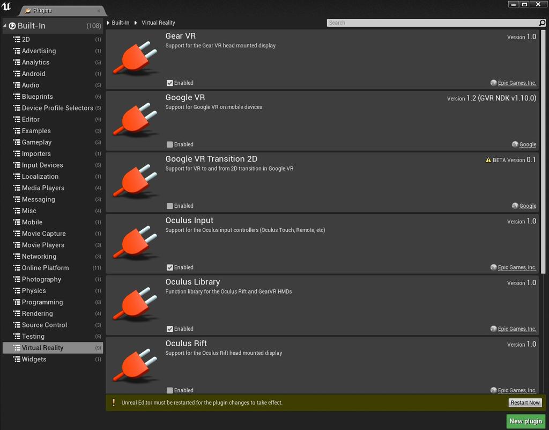
Task: Uncheck the Oculus Library Enabled checkbox
Action: tap(170, 329)
